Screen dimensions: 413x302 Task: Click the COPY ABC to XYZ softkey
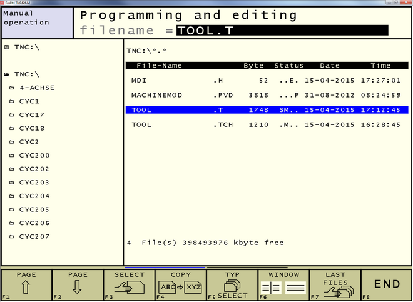click(181, 284)
